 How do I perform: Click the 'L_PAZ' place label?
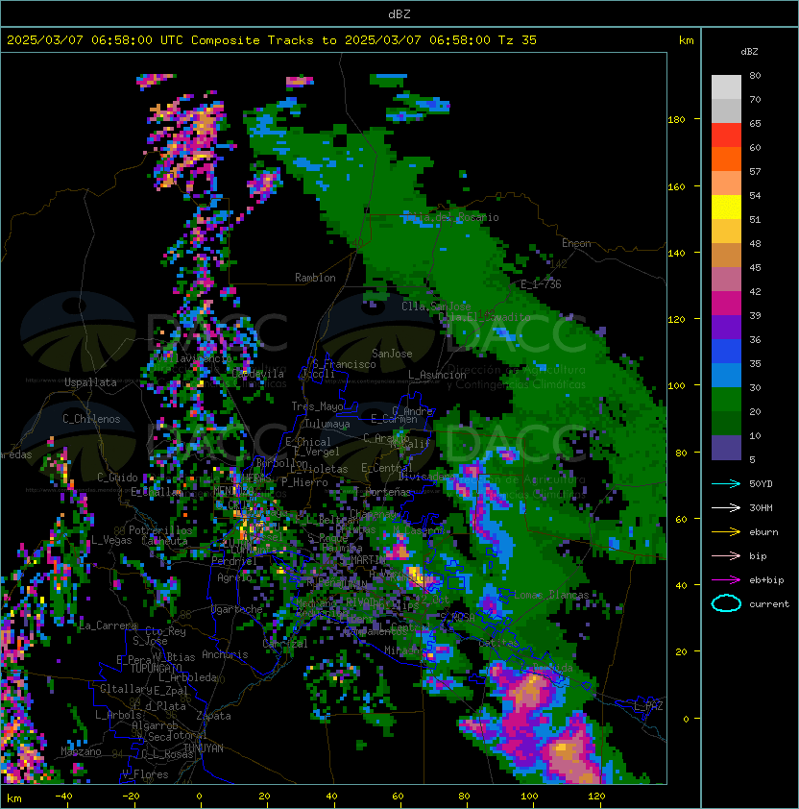[648, 707]
